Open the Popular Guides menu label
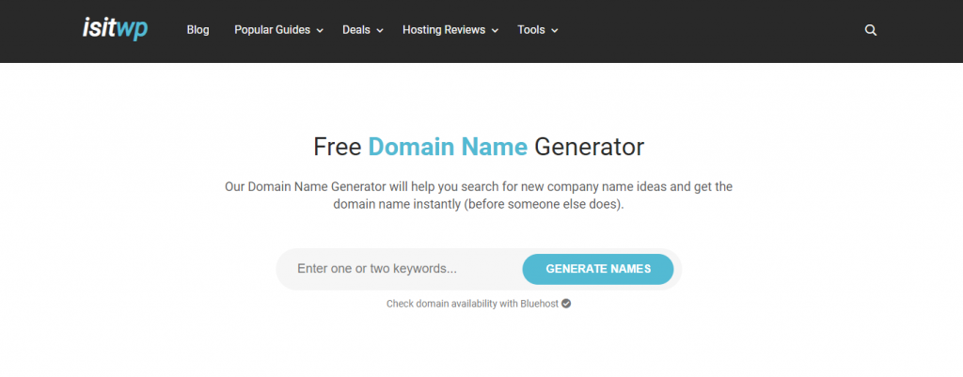The height and width of the screenshot is (377, 963). 272,30
